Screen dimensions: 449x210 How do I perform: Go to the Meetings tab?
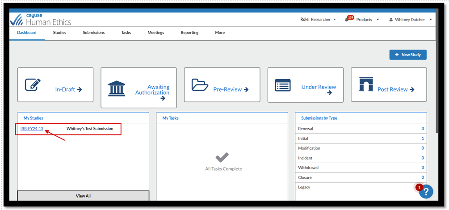[x=156, y=33]
